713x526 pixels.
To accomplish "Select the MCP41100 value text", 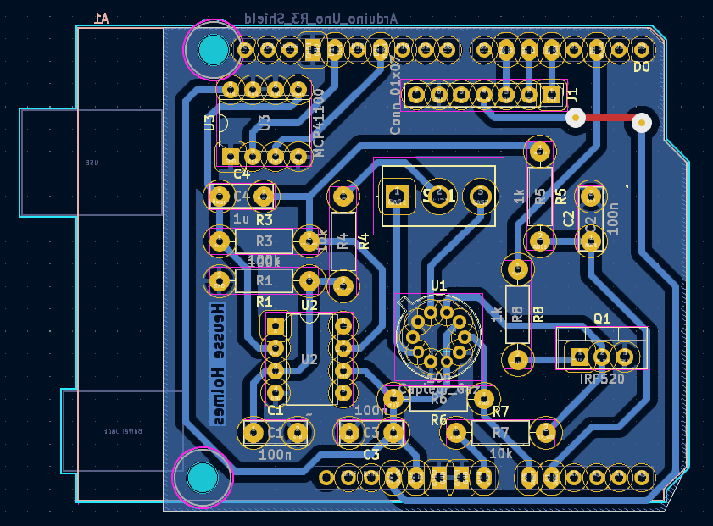I will click(320, 123).
